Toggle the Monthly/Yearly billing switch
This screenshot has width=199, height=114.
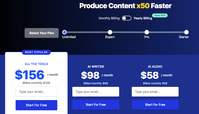(x=126, y=18)
